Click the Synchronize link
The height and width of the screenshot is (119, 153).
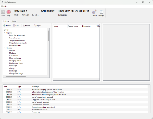tap(62, 15)
